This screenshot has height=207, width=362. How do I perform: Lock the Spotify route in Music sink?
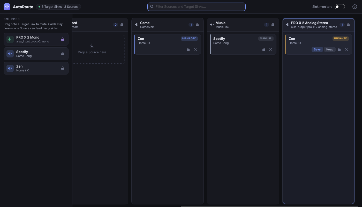click(264, 49)
